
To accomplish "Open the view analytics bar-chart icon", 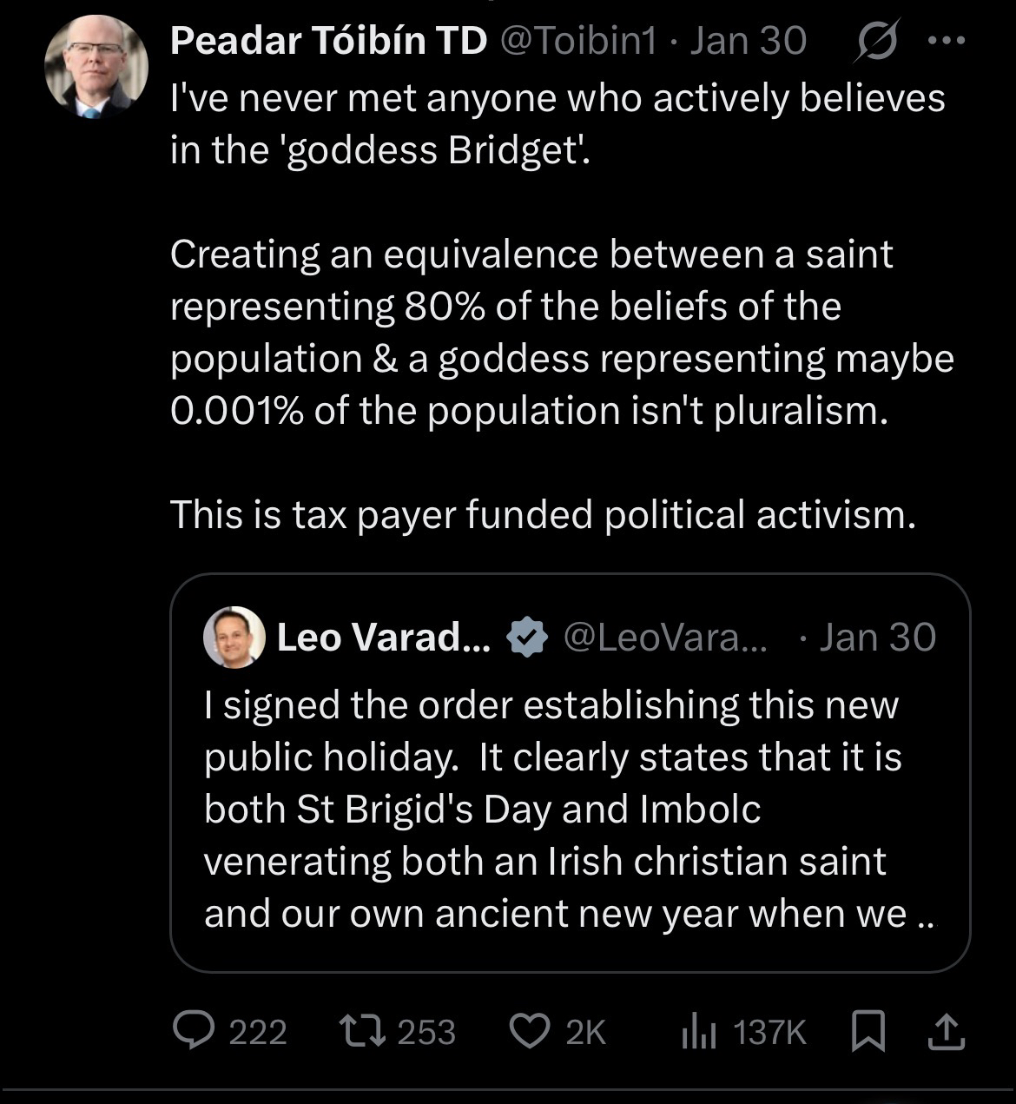I will click(697, 1032).
